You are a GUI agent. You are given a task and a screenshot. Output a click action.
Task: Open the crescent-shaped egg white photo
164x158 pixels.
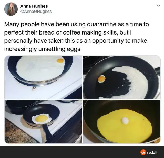pos(121,77)
